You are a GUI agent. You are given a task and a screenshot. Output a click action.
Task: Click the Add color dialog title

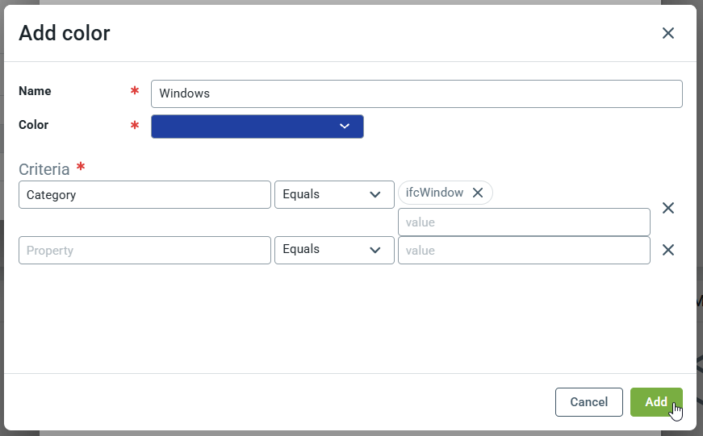(65, 33)
